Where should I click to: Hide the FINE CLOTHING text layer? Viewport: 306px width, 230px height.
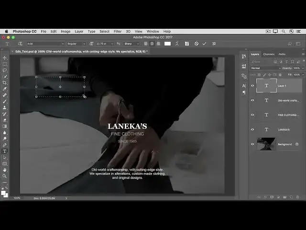click(x=252, y=115)
